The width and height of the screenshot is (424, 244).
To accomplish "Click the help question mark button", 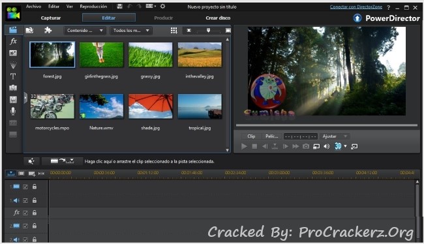I will (388, 8).
